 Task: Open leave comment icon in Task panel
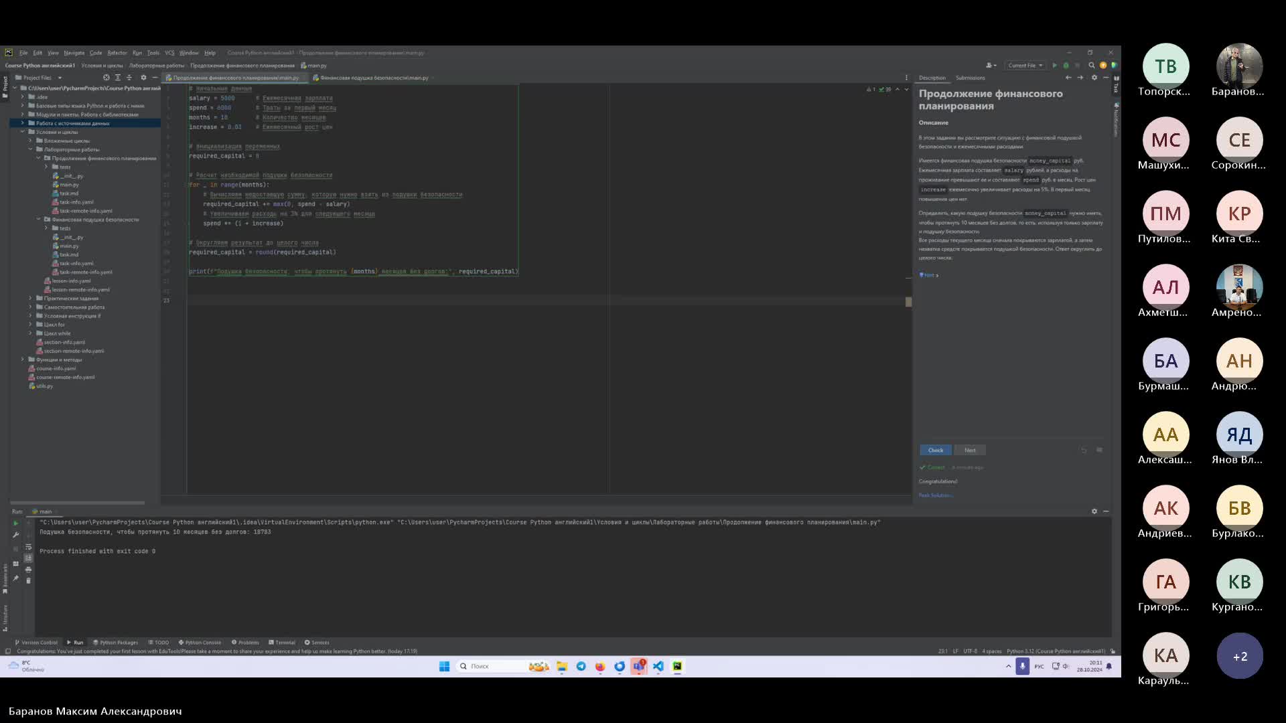[1099, 451]
